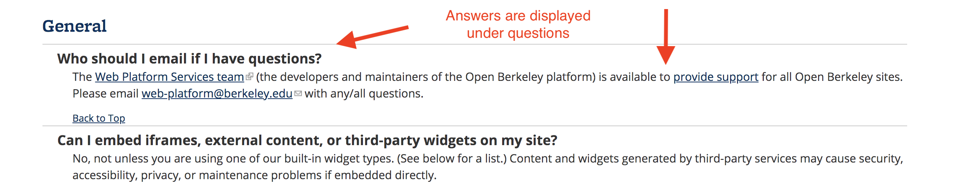Screen dimensions: 958x192
Task: Click the 'No, not unless you are using' answer text
Action: 148,158
